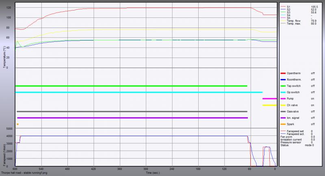Select the S2 temperature legend entry
Viewport: 325px width, 176px height.
click(288, 10)
